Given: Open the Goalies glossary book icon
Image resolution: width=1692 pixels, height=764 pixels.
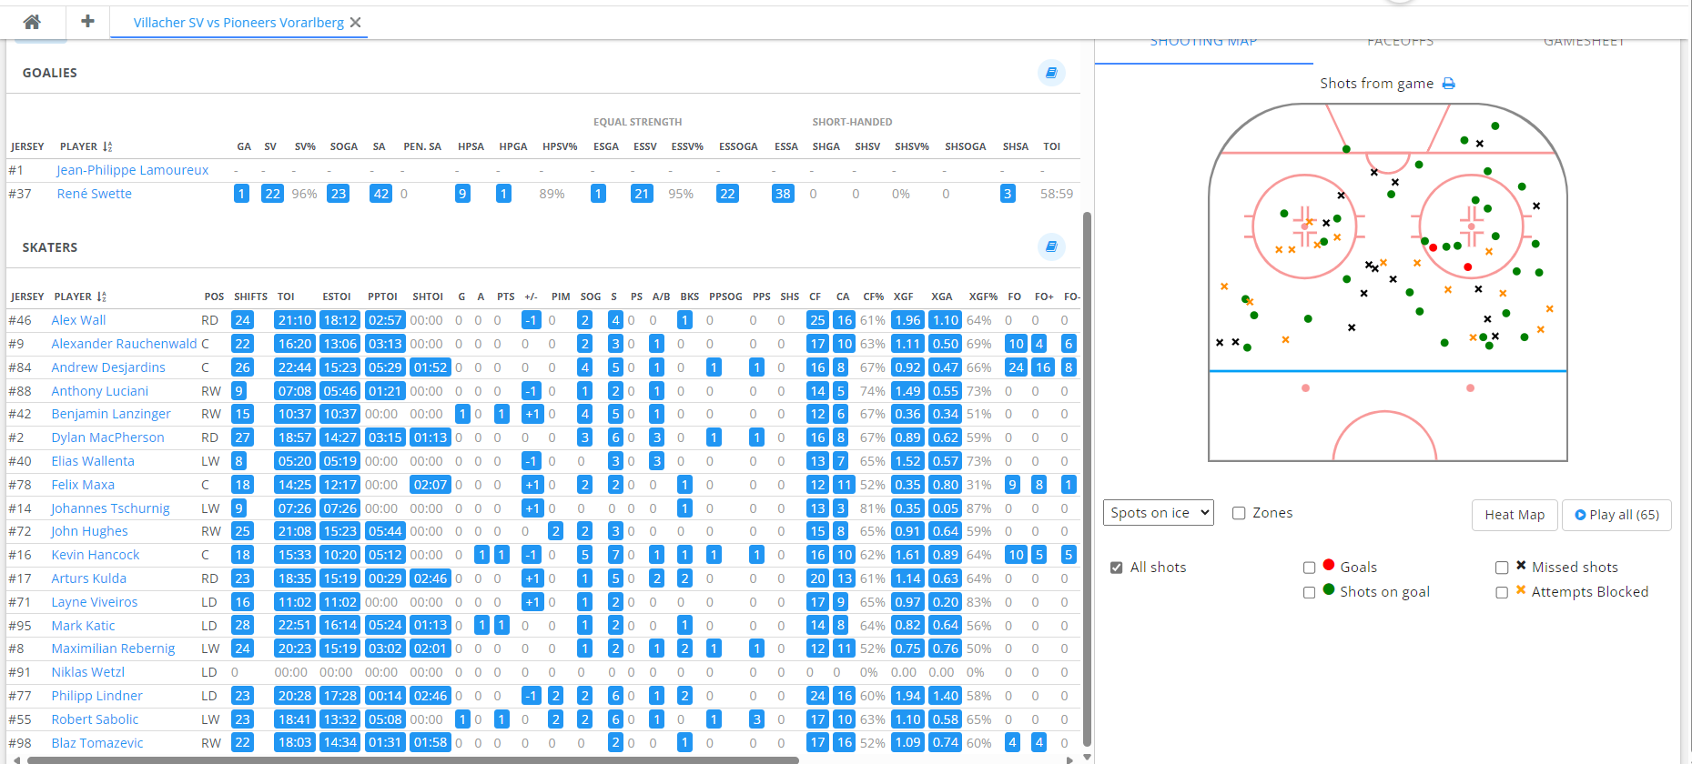Looking at the screenshot, I should [1051, 73].
